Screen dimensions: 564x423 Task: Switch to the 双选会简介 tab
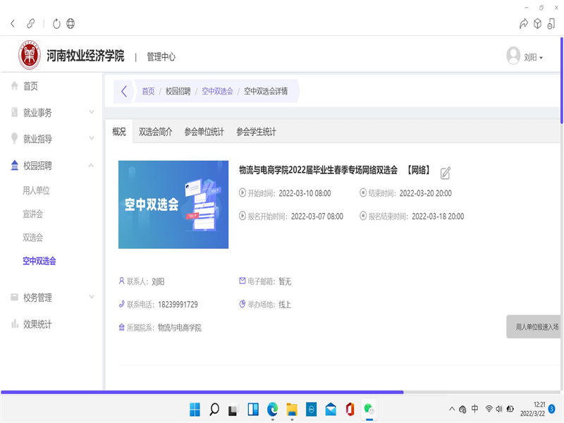[x=155, y=131]
